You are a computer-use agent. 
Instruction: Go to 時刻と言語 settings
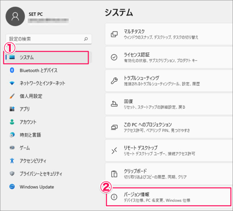[x=30, y=135]
